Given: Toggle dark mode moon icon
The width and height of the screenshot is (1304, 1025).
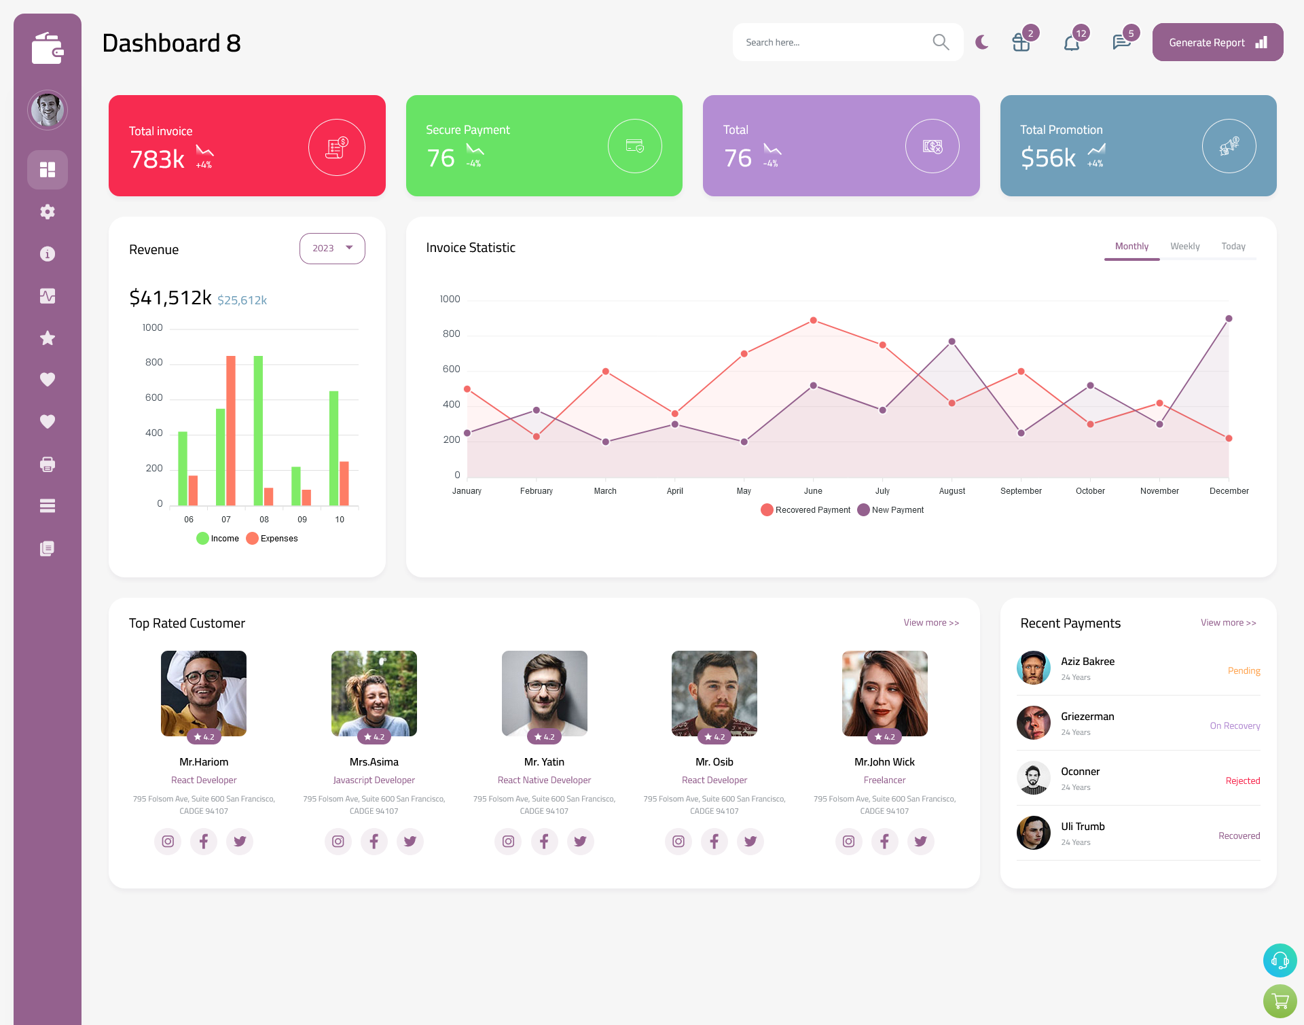Looking at the screenshot, I should tap(982, 42).
